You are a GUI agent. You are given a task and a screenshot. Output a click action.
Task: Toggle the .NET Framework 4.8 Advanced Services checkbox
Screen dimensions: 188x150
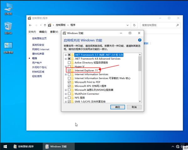(x=69, y=59)
